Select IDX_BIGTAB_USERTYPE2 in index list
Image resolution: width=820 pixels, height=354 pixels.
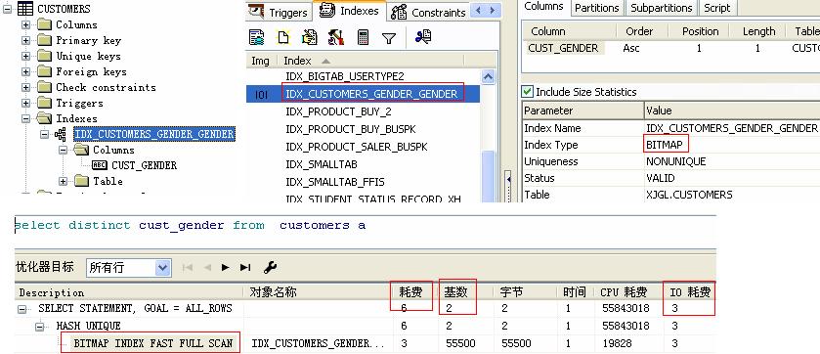coord(345,76)
